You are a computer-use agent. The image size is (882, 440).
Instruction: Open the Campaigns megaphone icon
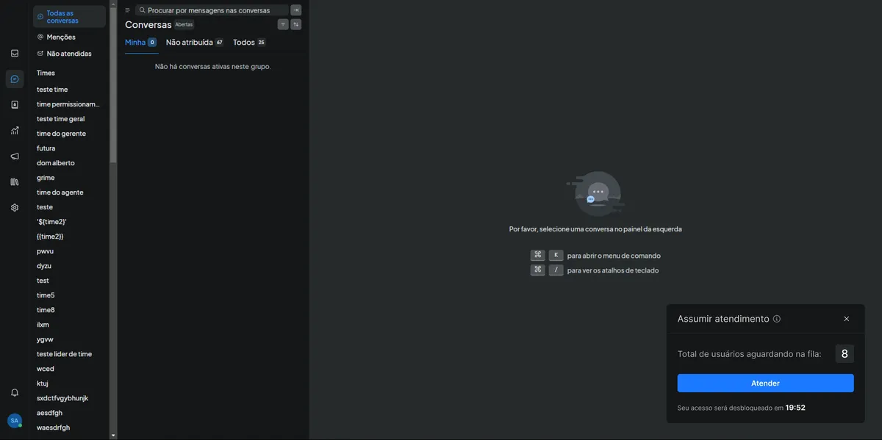click(x=15, y=156)
